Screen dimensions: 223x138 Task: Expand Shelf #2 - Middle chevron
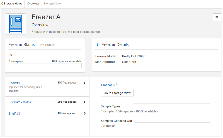[x=84, y=102]
